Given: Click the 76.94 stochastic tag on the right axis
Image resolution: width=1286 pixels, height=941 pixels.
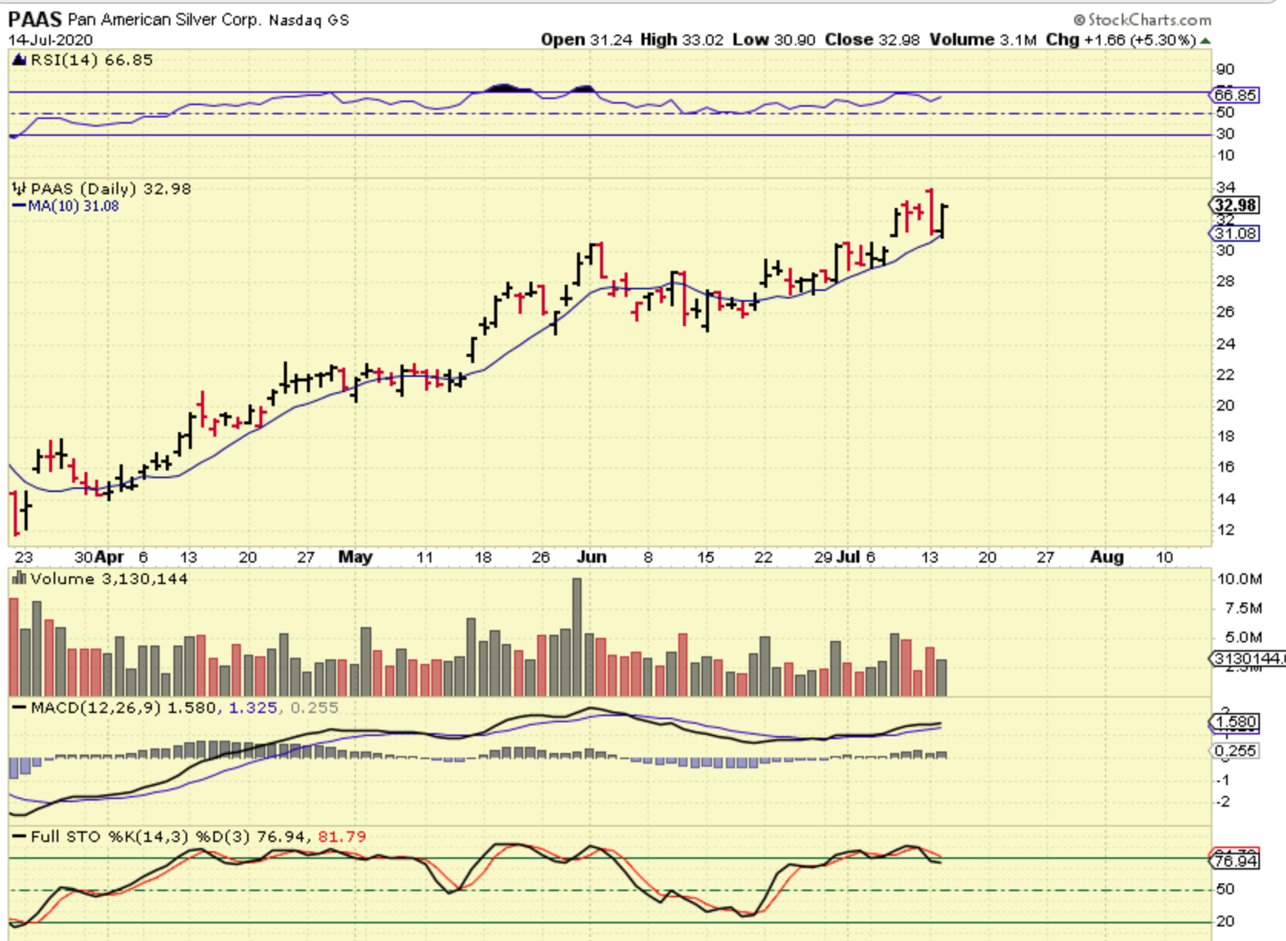Looking at the screenshot, I should (1235, 861).
